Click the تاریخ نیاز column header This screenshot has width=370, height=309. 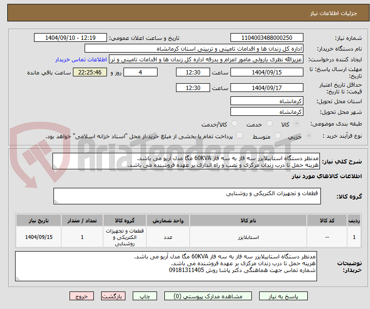(39, 220)
